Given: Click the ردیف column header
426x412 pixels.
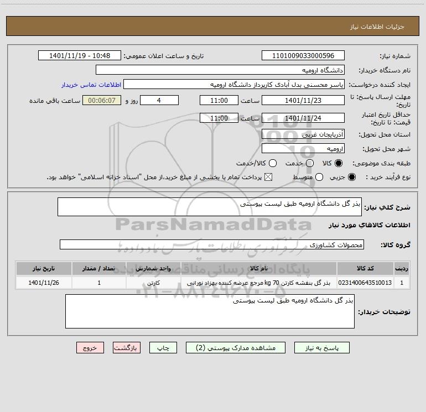Looking at the screenshot, I should pyautogui.click(x=402, y=268).
